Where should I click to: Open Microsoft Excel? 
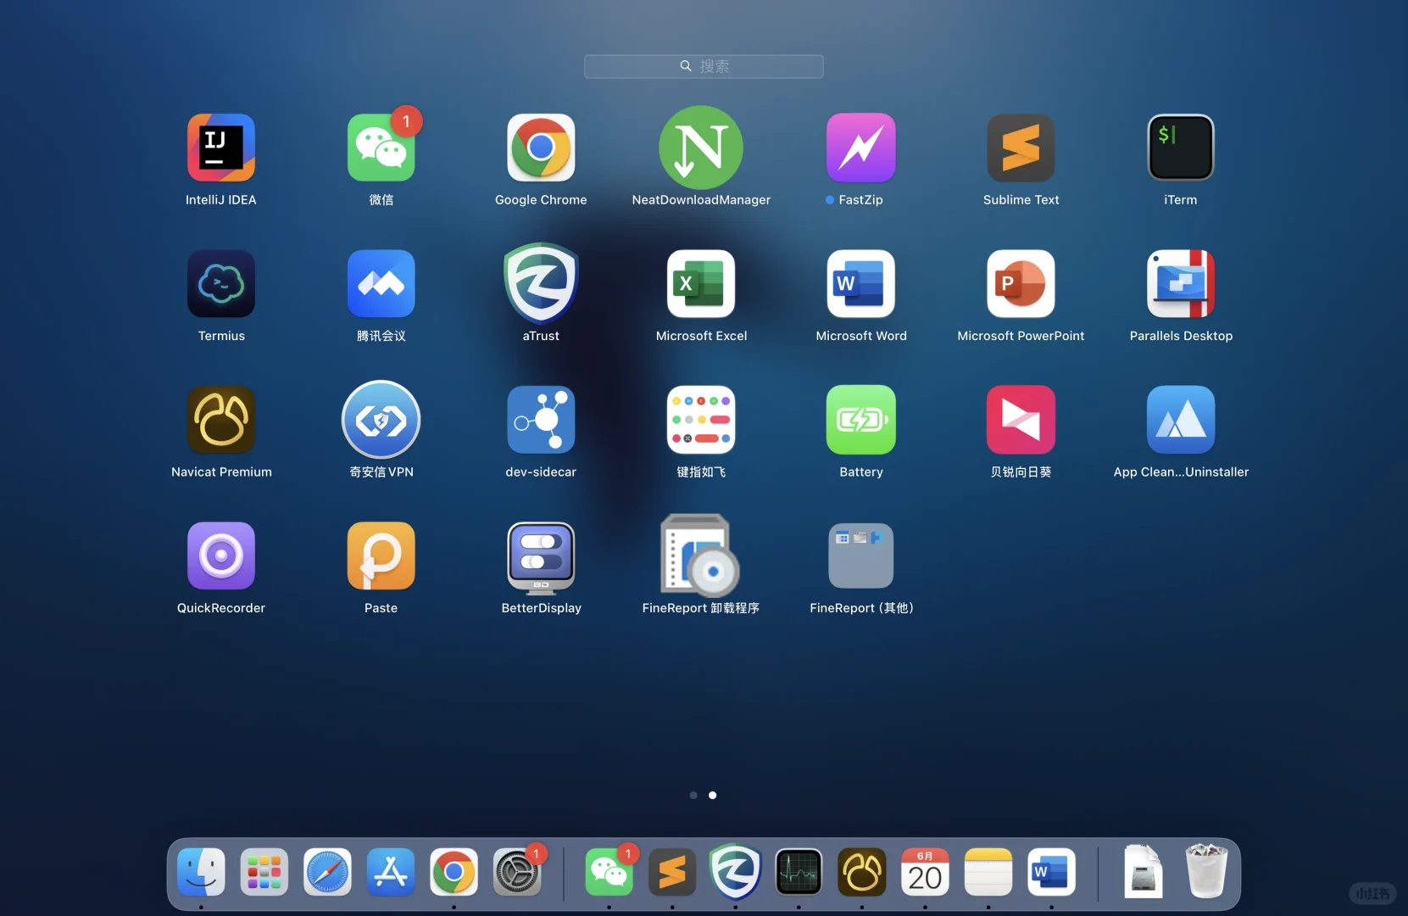[701, 283]
